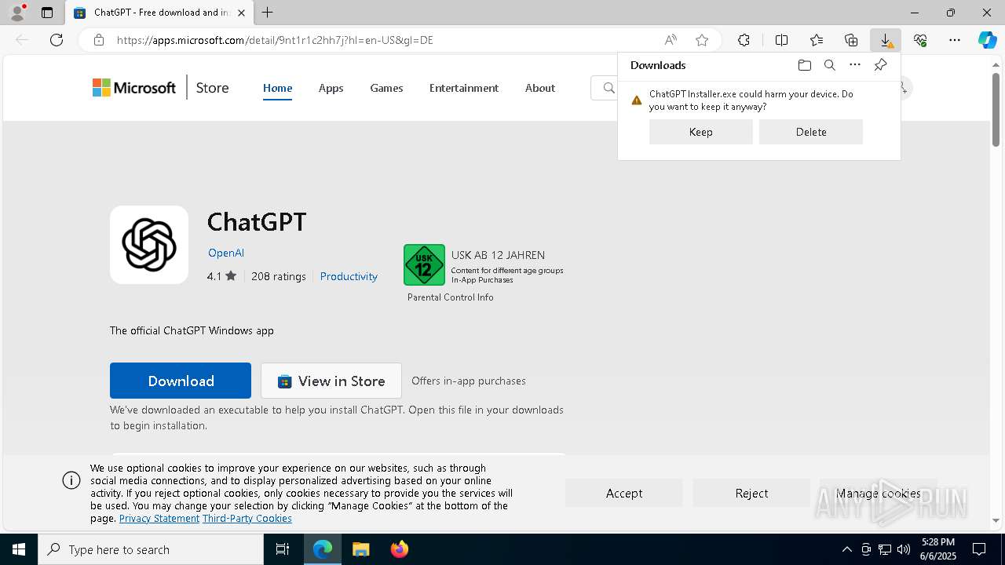Reject optional cookies
This screenshot has height=565, width=1005.
[x=751, y=493]
